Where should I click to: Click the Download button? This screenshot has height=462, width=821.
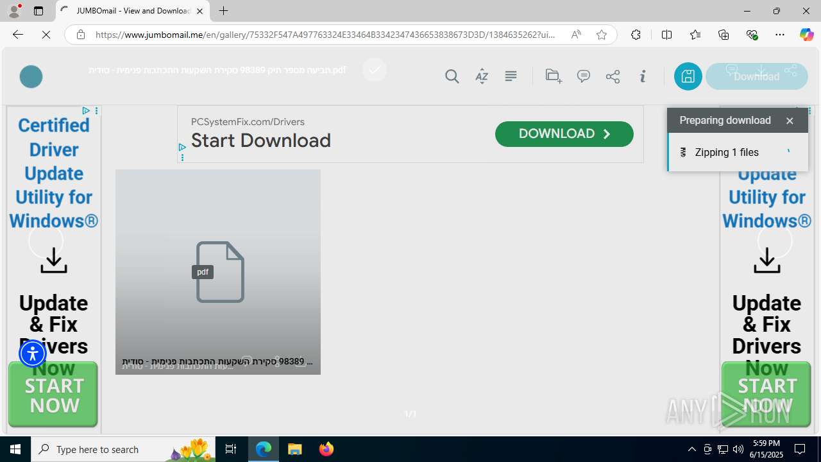(x=757, y=76)
